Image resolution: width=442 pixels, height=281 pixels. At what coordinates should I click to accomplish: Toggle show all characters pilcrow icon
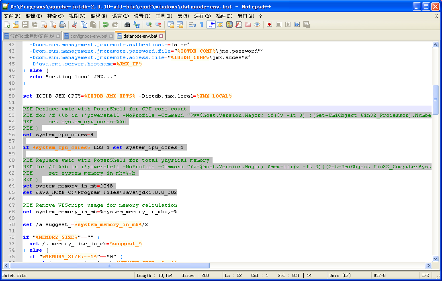click(x=202, y=25)
